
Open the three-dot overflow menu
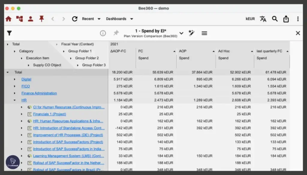tap(298, 19)
